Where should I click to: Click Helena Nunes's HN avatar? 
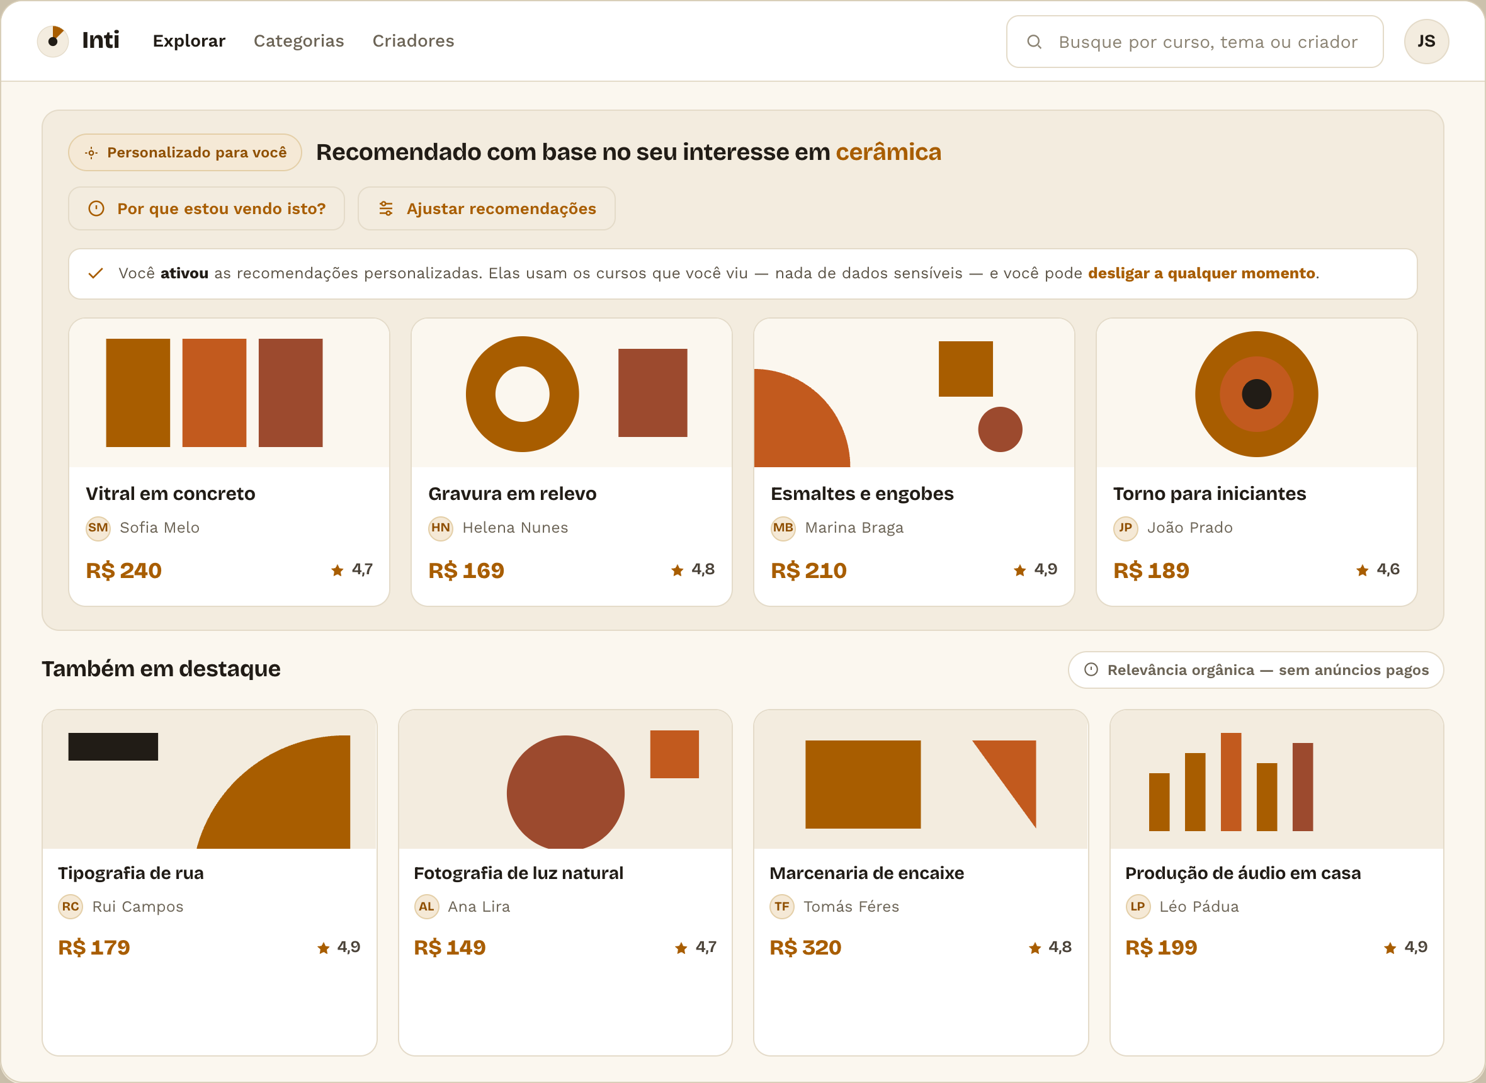[x=441, y=528]
